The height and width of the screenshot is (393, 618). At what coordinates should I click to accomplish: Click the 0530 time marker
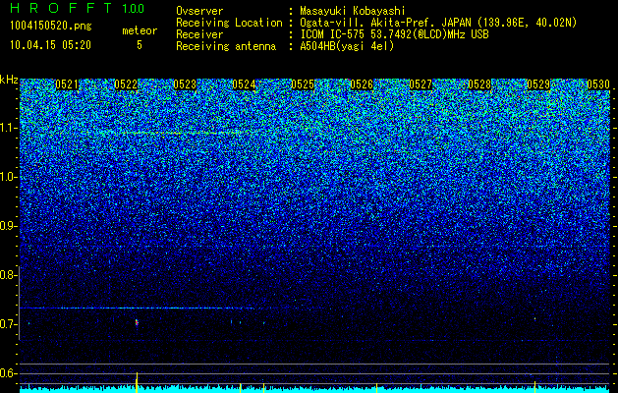[x=598, y=84]
